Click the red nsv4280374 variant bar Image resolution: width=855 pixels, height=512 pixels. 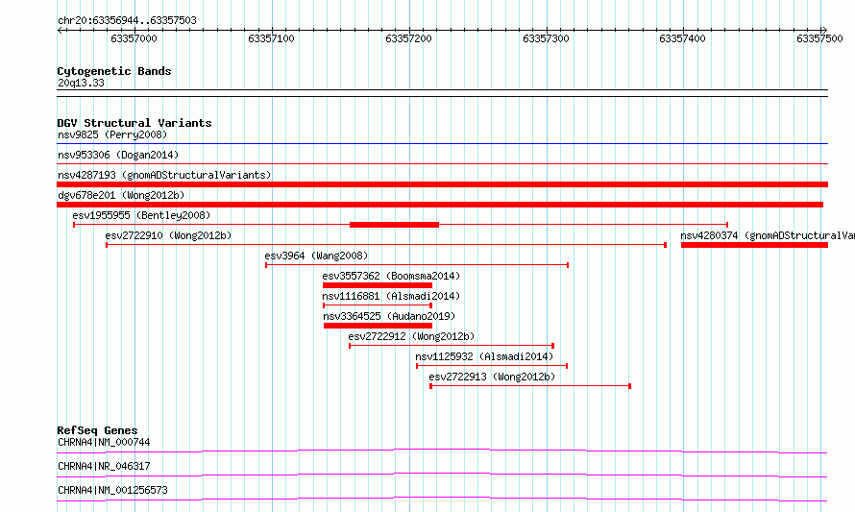pyautogui.click(x=754, y=245)
